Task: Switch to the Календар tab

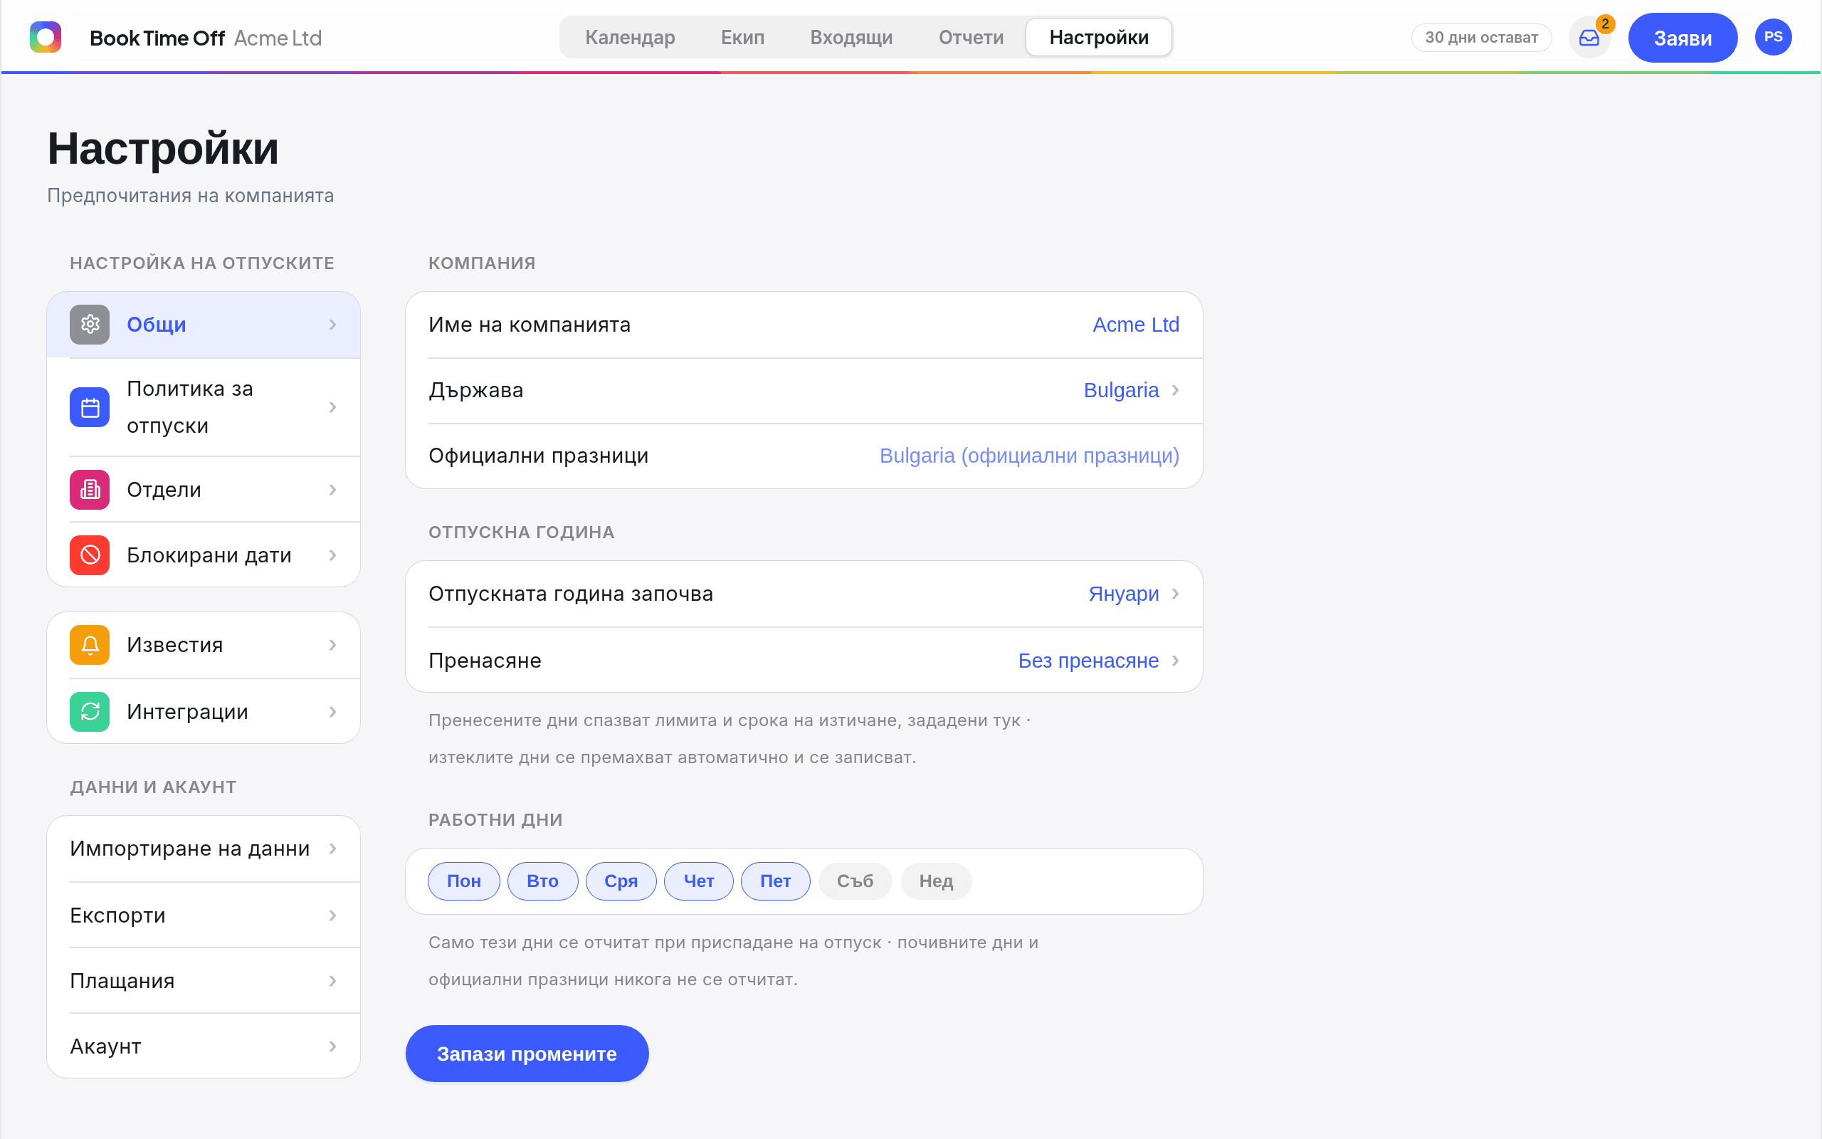Action: tap(629, 38)
